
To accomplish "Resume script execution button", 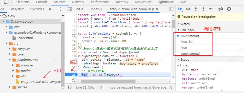I will (x=180, y=9).
